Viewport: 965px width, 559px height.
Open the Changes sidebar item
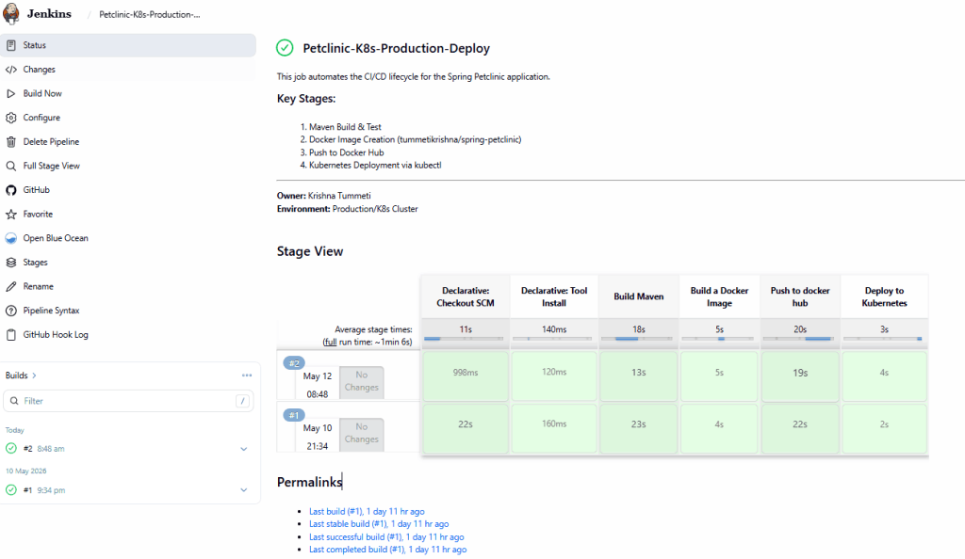[x=128, y=70]
